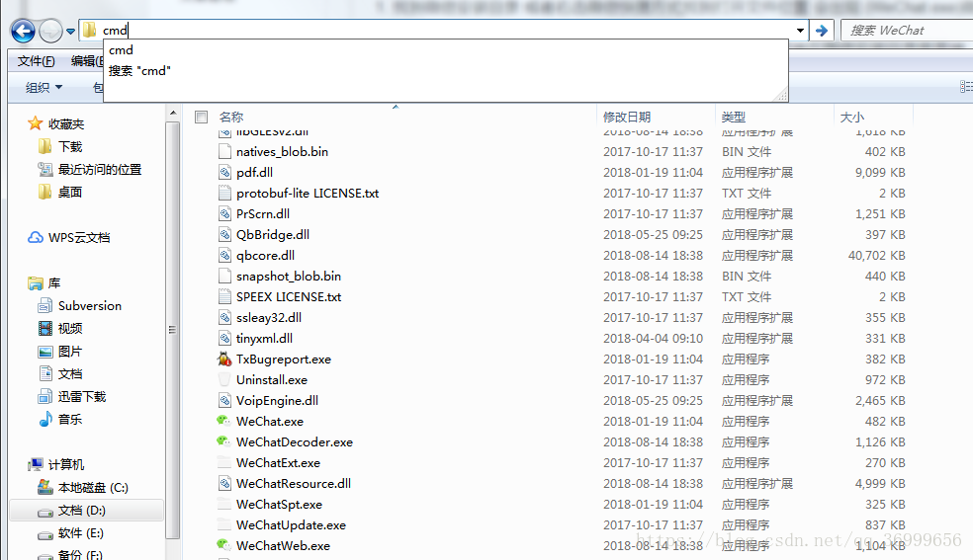Screen dimensions: 973x560
Task: Click the VoipEngine.dll file icon
Action: click(x=225, y=401)
